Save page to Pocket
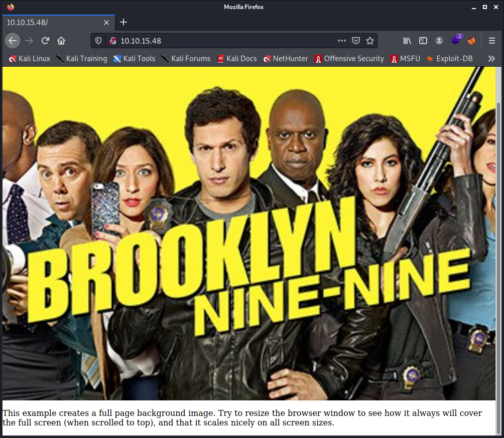This screenshot has width=504, height=438. pyautogui.click(x=356, y=41)
